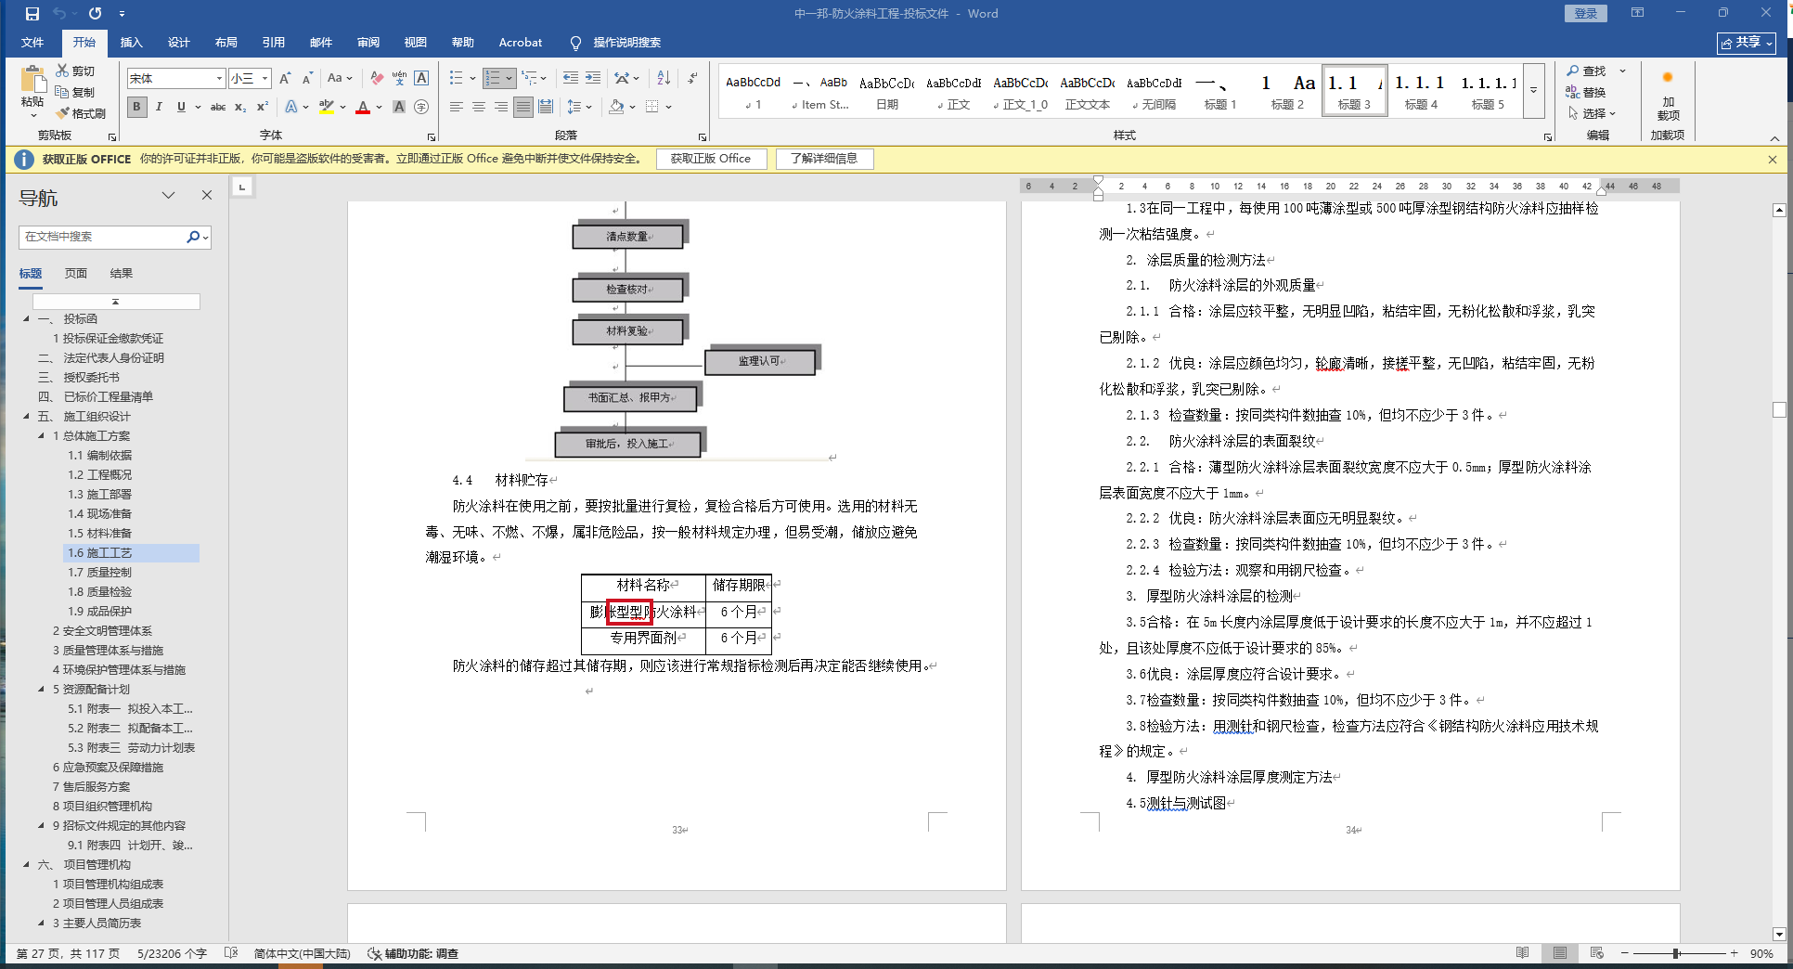Toggle superscript formatting
Screen dimensions: 1793x969
263,107
